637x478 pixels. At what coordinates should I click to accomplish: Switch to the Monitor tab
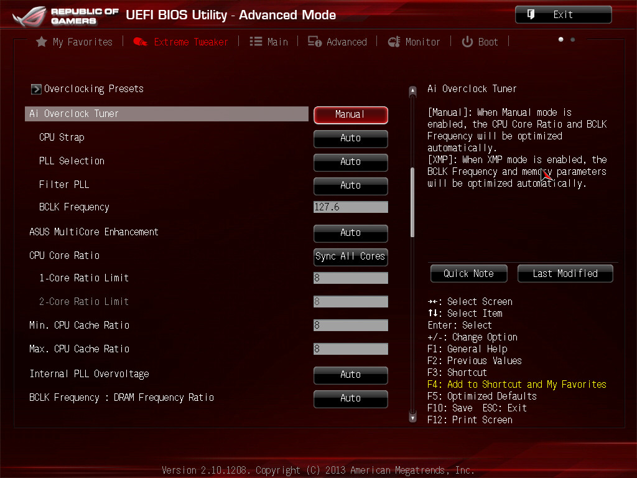pos(422,42)
